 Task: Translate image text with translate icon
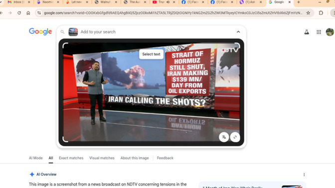pyautogui.click(x=224, y=137)
